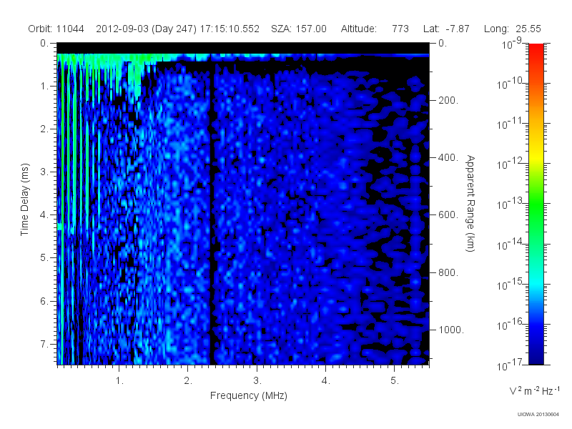The image size is (572, 429).
Task: Click the 'Long: 25.55' text
Action: pos(513,29)
